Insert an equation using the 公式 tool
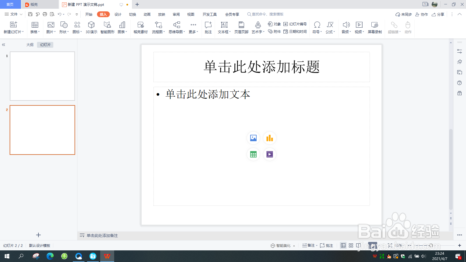466x262 pixels. (330, 28)
